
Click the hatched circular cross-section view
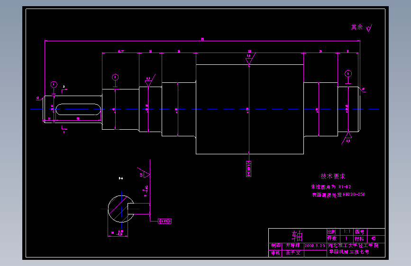coord(121,209)
